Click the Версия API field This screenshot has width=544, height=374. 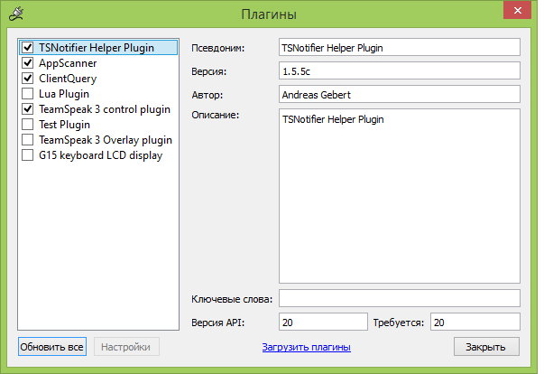[323, 322]
